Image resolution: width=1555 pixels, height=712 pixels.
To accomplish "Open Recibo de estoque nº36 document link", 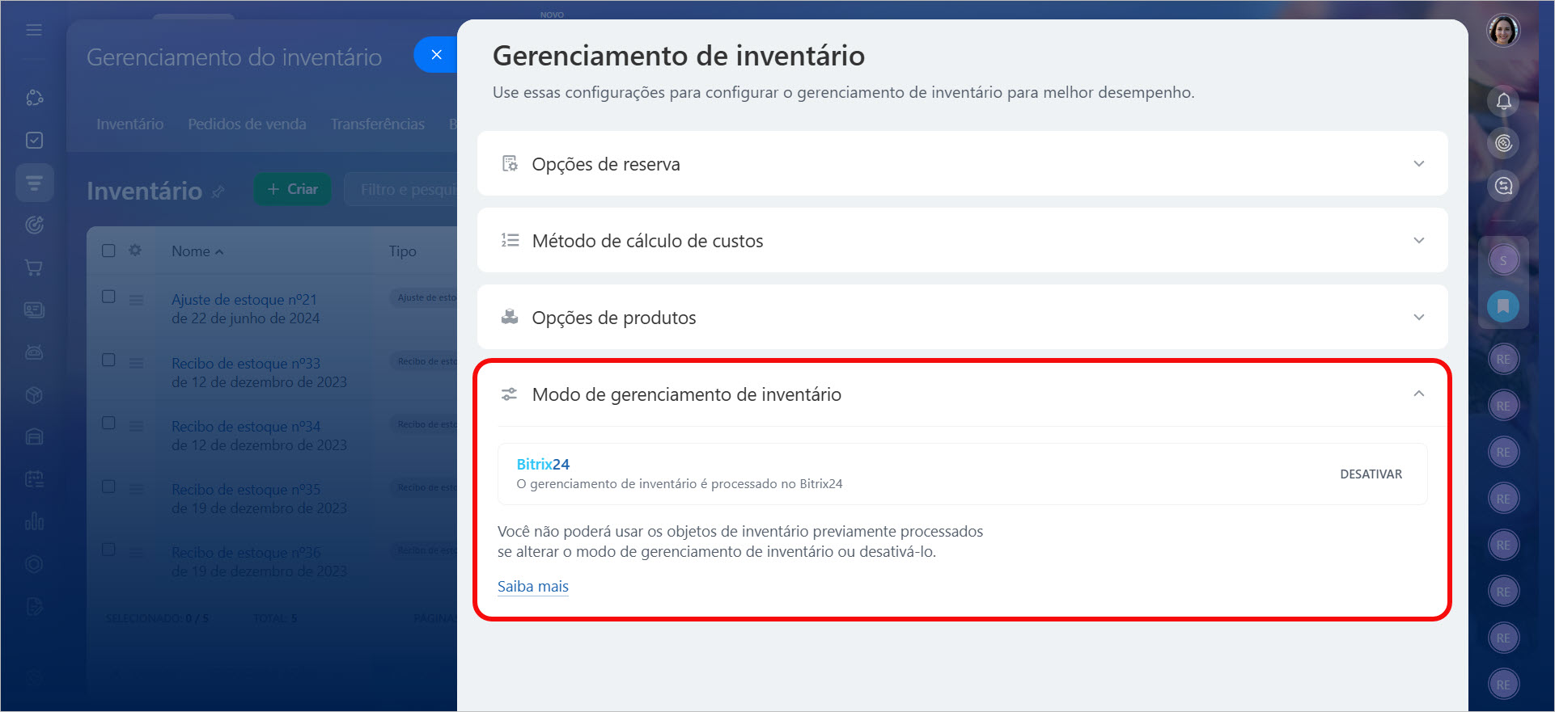I will tap(259, 562).
